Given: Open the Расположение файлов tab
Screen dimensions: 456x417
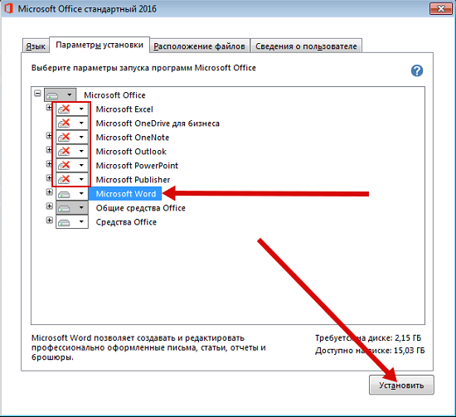Looking at the screenshot, I should [200, 46].
